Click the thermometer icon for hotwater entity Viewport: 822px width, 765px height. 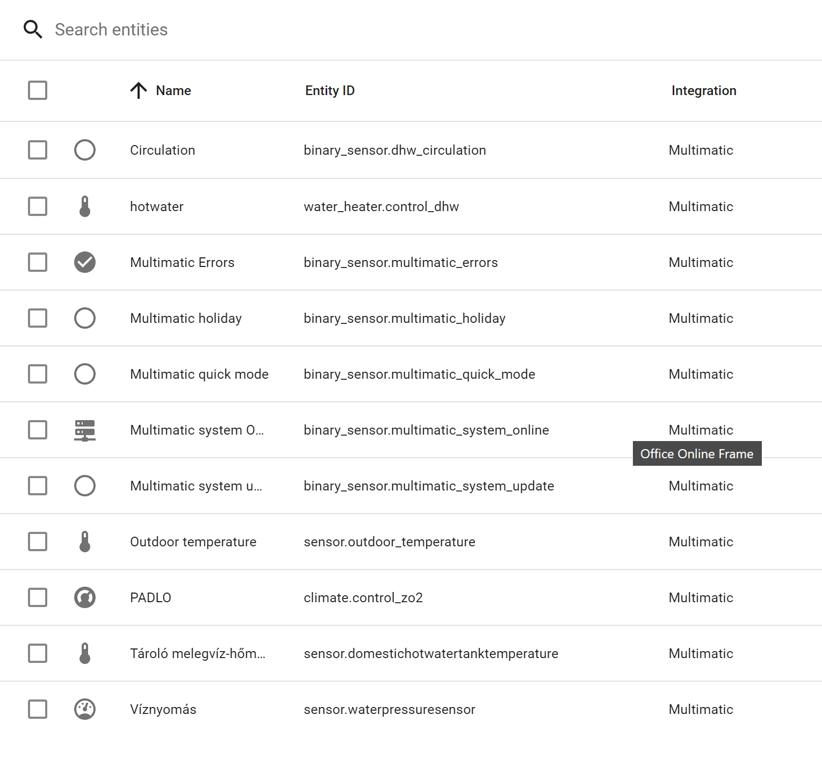tap(85, 206)
